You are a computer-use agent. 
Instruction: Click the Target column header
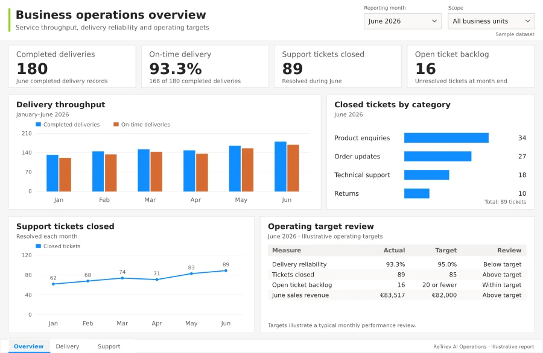(x=446, y=251)
